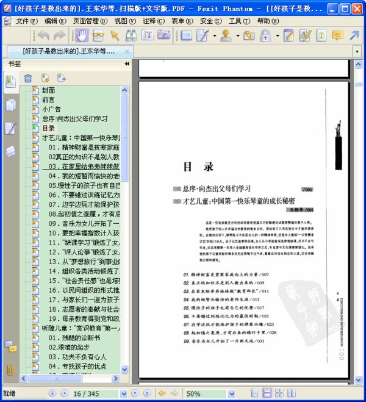Go to first page button
This screenshot has width=366, height=402.
52,393
